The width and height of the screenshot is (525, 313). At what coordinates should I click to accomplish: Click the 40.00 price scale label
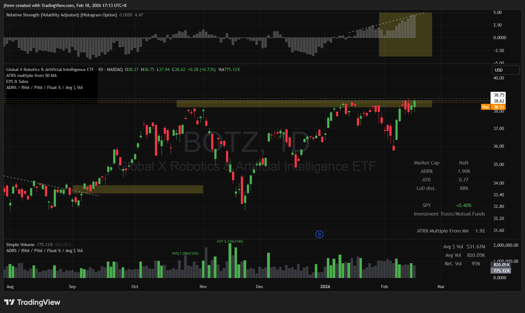tap(499, 78)
